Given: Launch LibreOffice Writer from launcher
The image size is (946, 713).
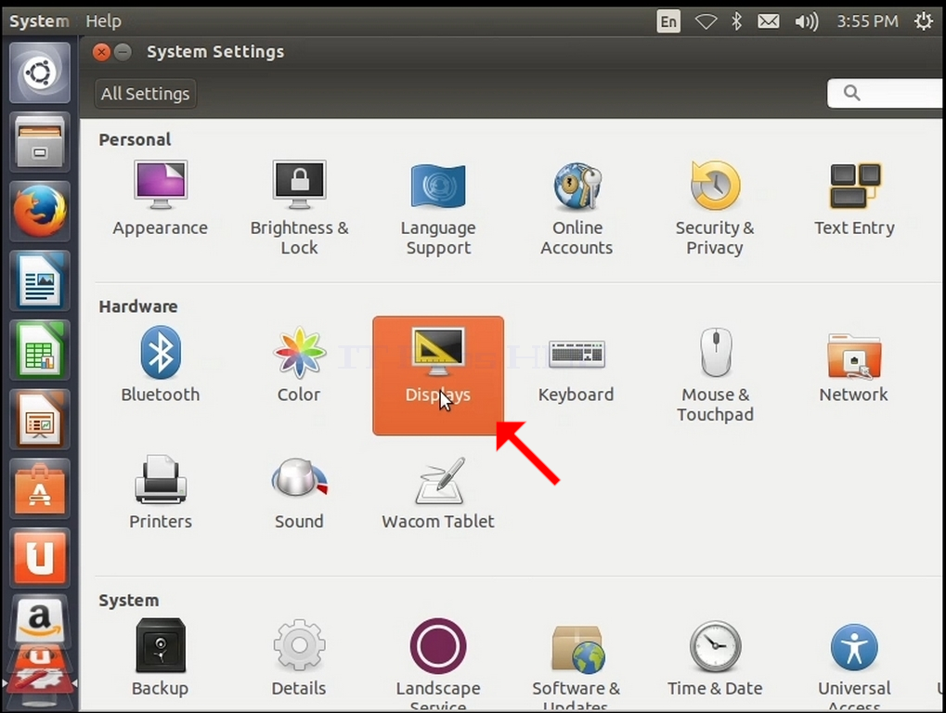Looking at the screenshot, I should [40, 281].
